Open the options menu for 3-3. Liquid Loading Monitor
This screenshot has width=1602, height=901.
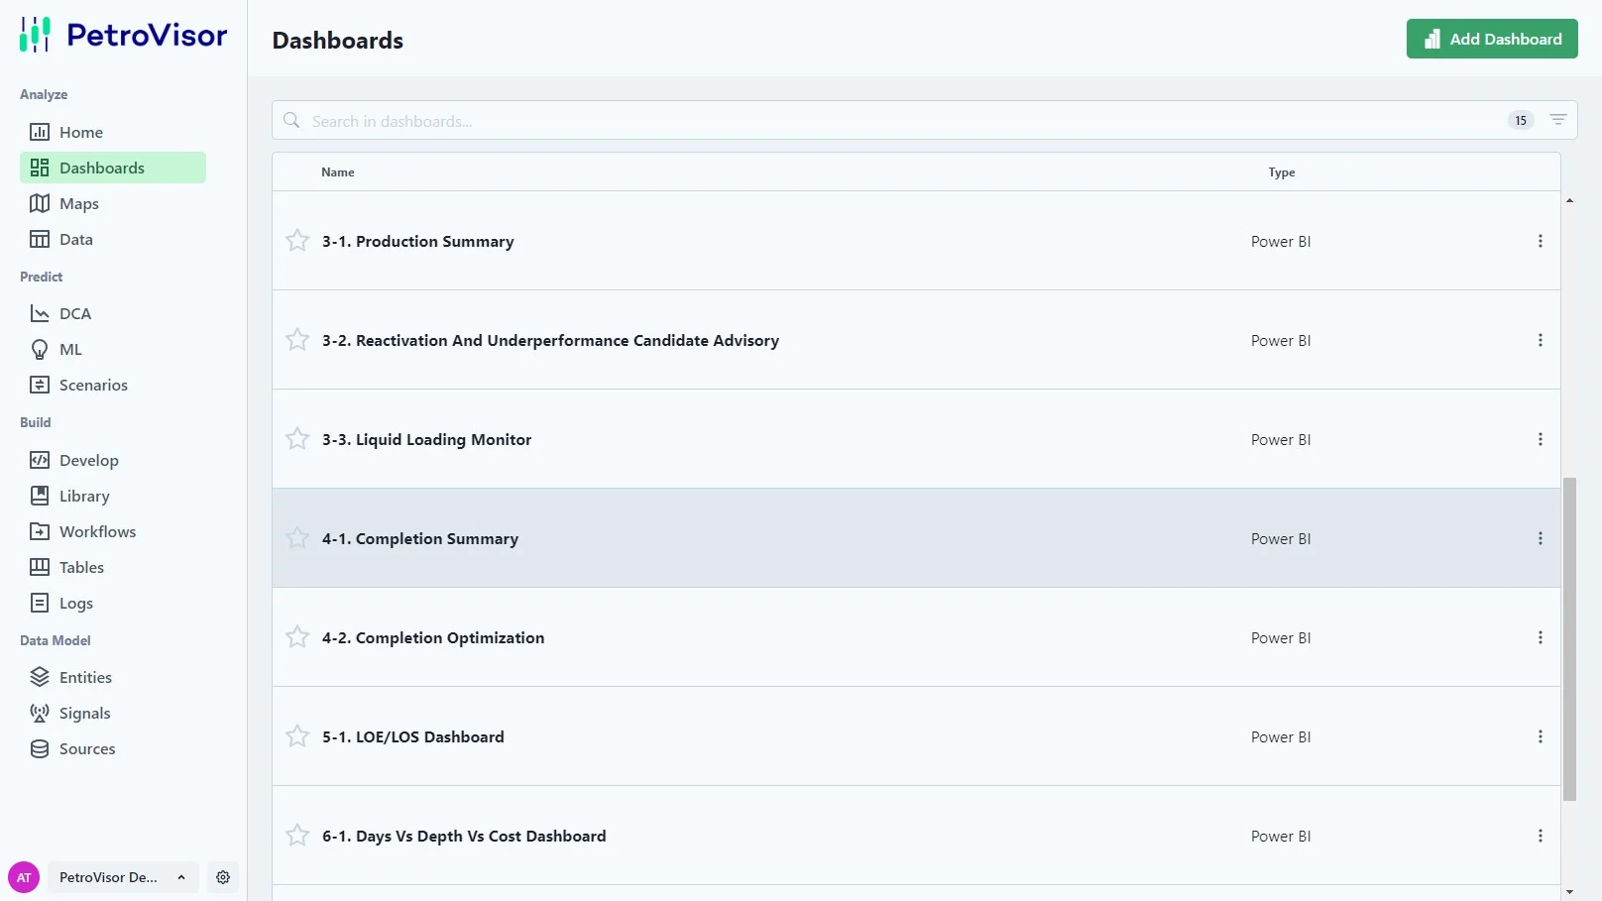click(x=1541, y=439)
